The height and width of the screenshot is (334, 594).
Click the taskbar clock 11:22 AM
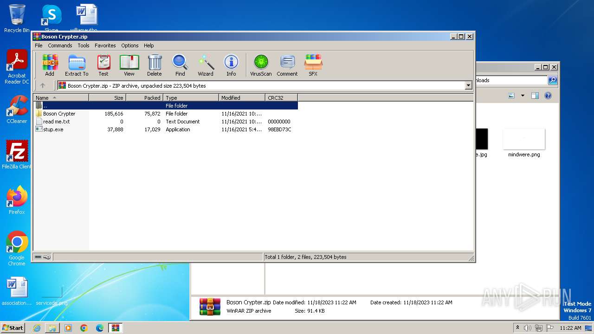pyautogui.click(x=570, y=328)
